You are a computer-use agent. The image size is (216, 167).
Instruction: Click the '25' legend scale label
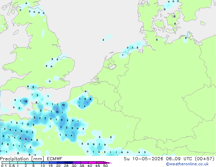click(x=66, y=166)
